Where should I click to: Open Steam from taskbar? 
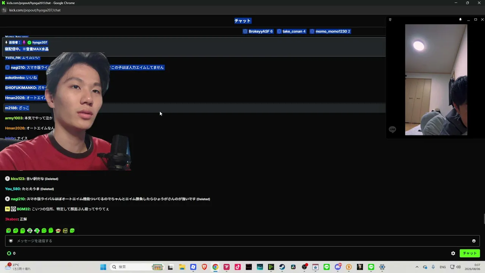tap(282, 267)
